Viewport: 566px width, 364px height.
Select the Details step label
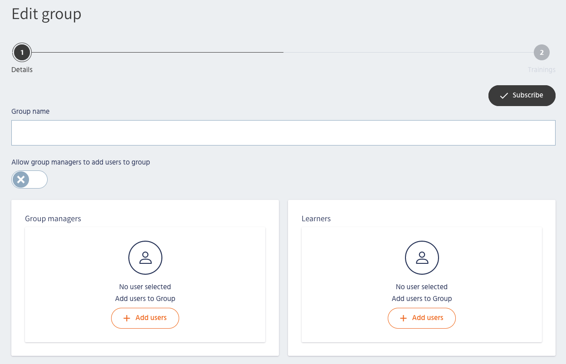22,70
